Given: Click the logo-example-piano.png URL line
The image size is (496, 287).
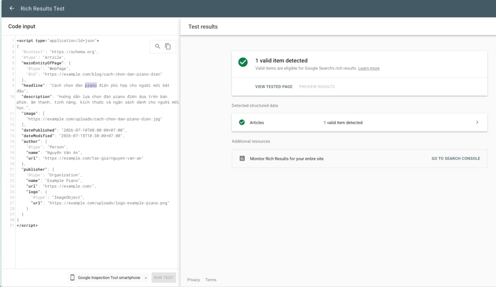Looking at the screenshot, I should tap(100, 203).
